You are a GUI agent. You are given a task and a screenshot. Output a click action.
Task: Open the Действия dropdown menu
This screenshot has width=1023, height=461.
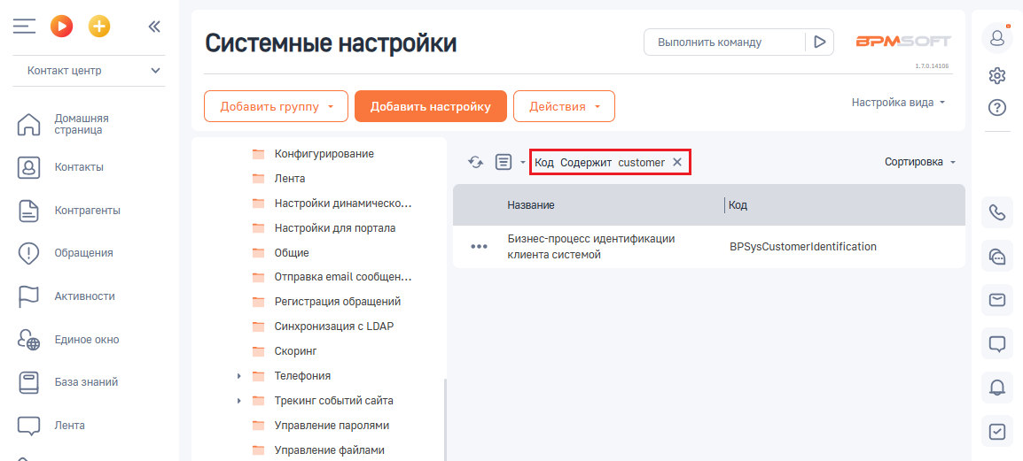pos(565,106)
